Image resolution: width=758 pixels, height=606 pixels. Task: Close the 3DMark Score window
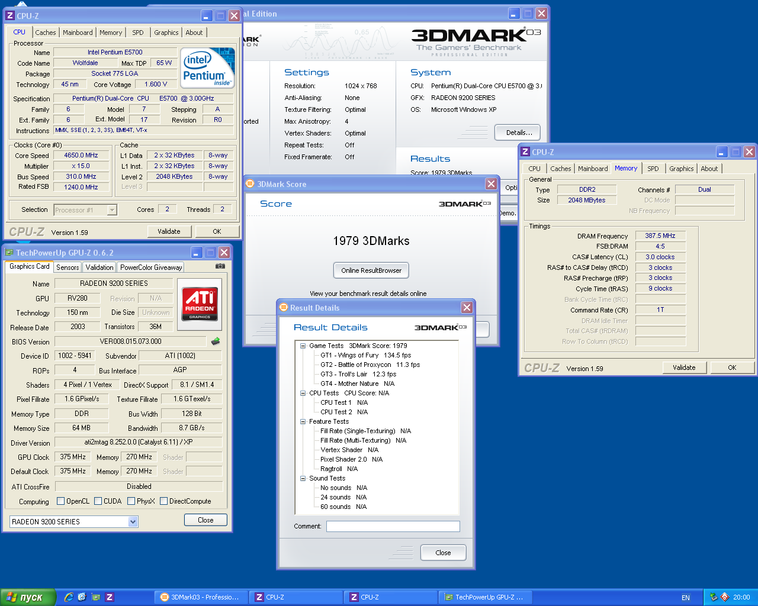pyautogui.click(x=491, y=184)
